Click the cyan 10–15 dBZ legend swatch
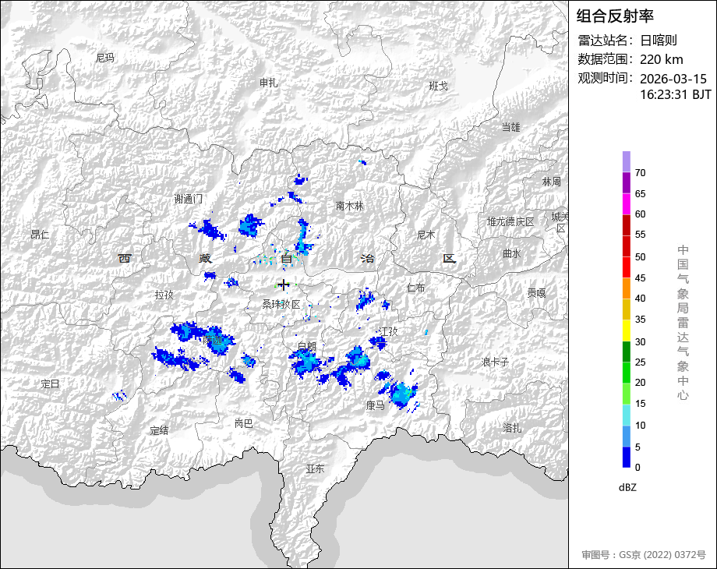 click(627, 415)
